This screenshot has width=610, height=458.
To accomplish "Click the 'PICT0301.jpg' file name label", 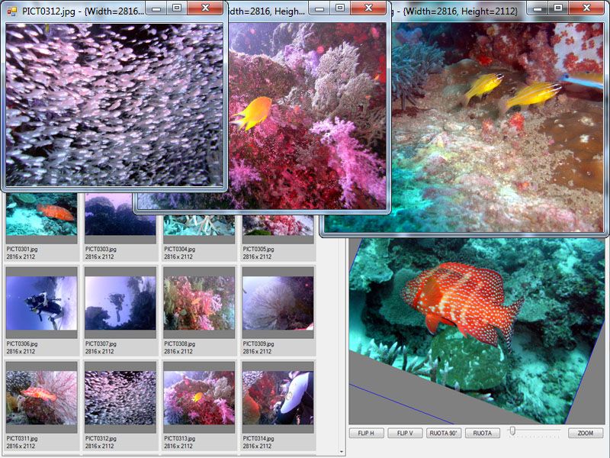I will point(22,249).
